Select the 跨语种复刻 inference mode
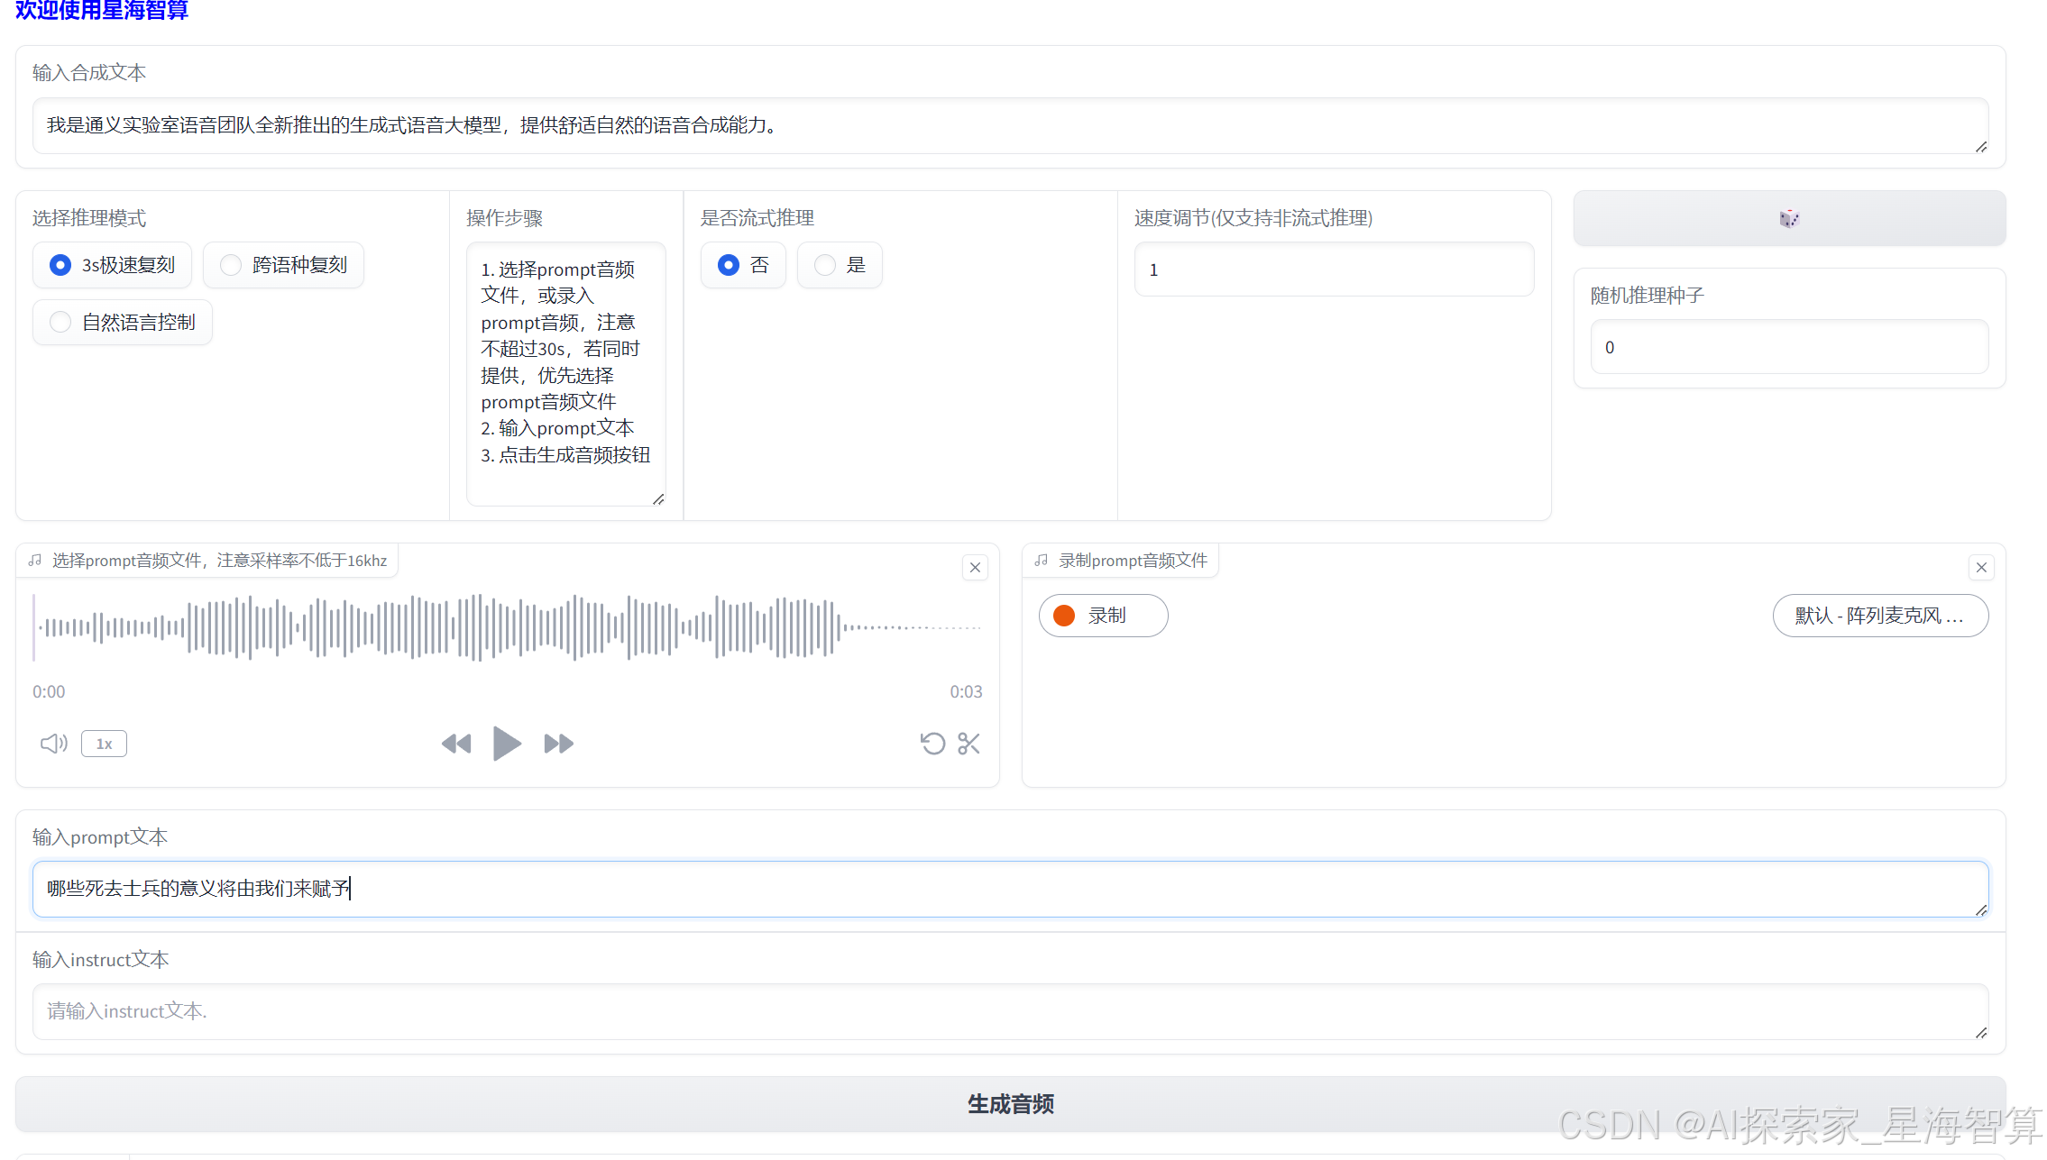This screenshot has height=1160, width=2047. tap(231, 265)
